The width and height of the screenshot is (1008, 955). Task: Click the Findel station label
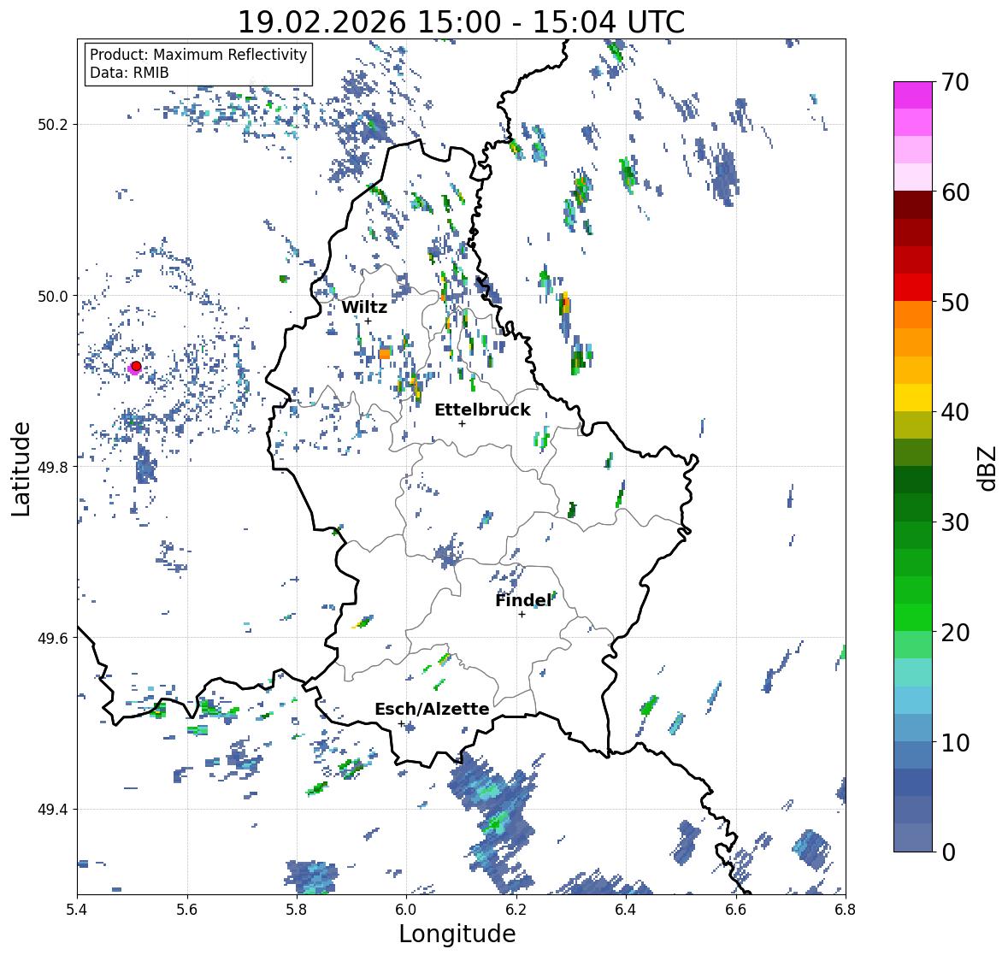click(x=523, y=601)
